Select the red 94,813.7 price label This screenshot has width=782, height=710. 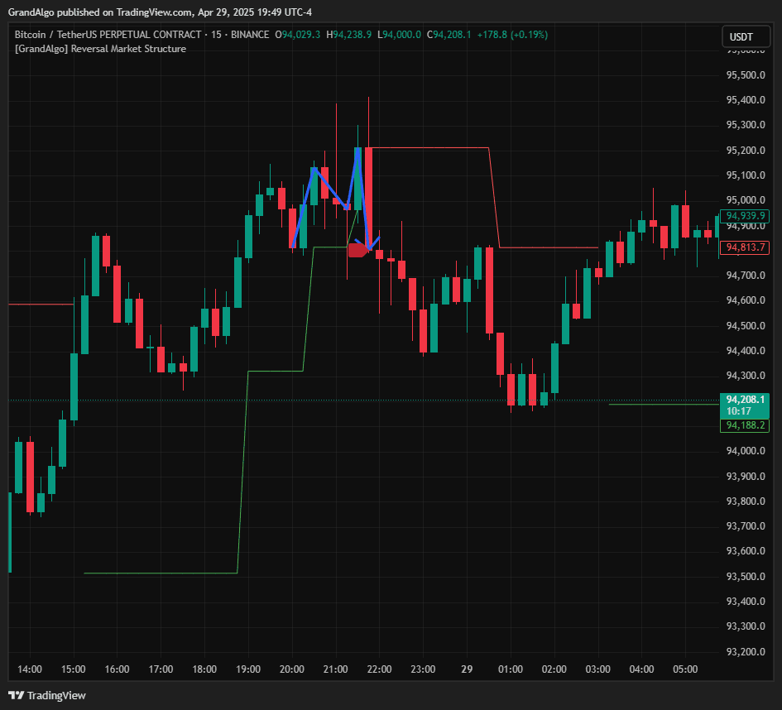pyautogui.click(x=744, y=247)
